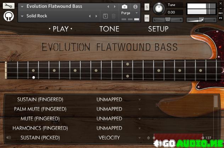This screenshot has width=224, height=148.
Task: Click the velocity range lower handle at 0
Action: point(154,138)
